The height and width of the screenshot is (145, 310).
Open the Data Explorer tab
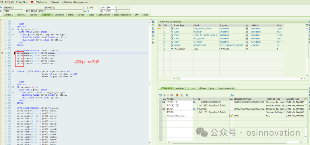[104, 15]
